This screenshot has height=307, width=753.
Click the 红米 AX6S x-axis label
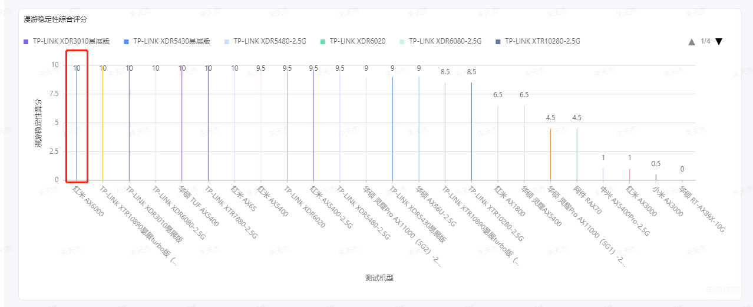click(x=244, y=198)
